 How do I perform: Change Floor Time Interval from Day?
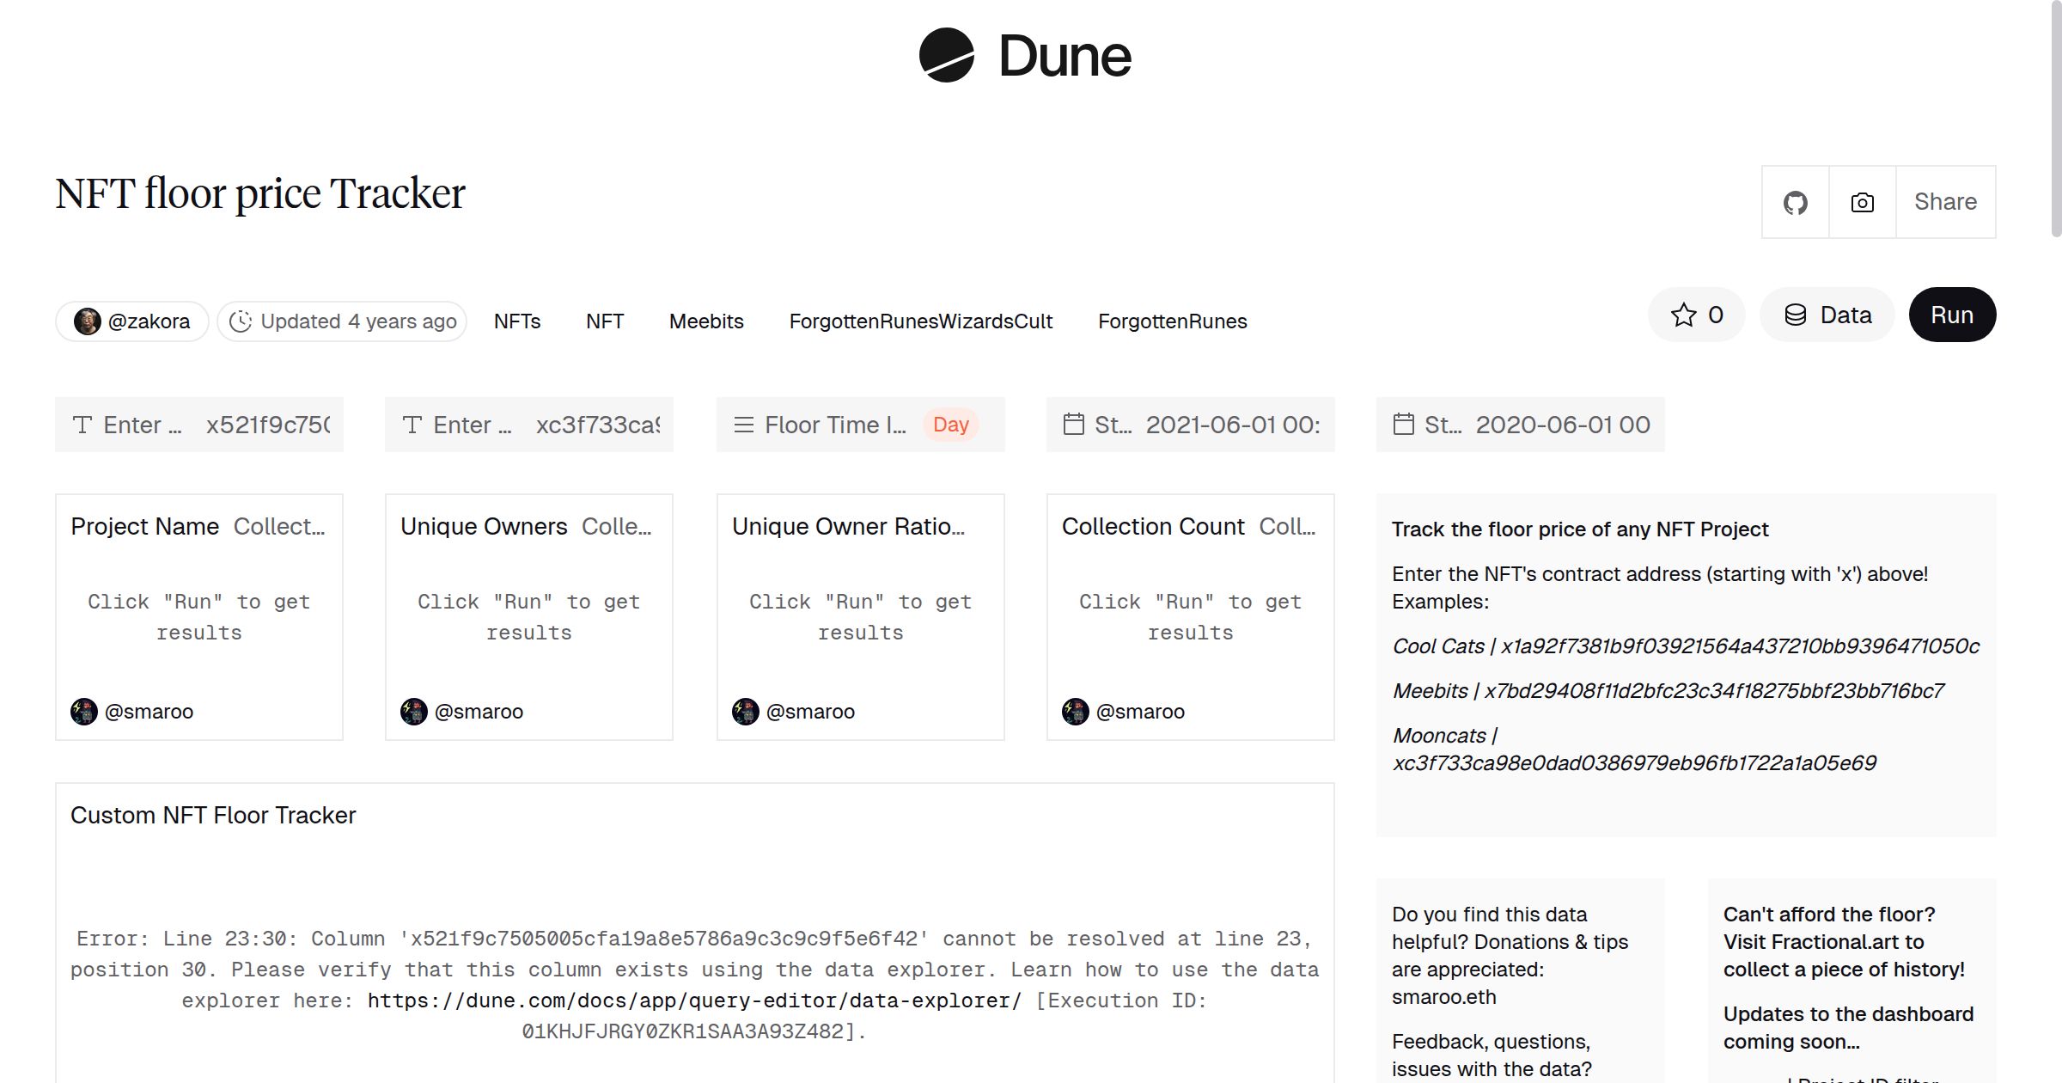tap(950, 424)
